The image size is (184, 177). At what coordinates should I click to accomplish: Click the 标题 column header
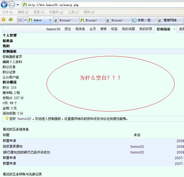[6, 135]
